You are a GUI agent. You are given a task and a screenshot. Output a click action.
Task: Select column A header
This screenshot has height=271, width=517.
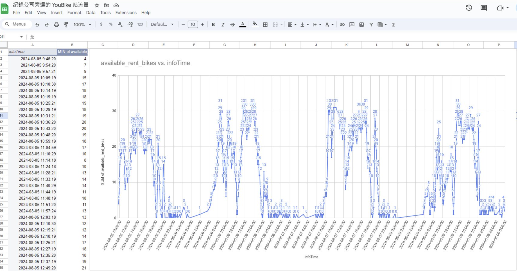[33, 45]
